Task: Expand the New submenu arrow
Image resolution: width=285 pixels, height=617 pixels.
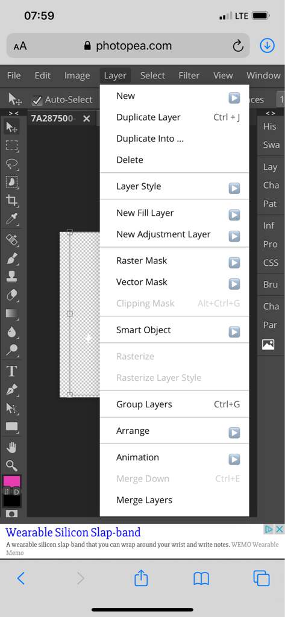Action: click(234, 98)
